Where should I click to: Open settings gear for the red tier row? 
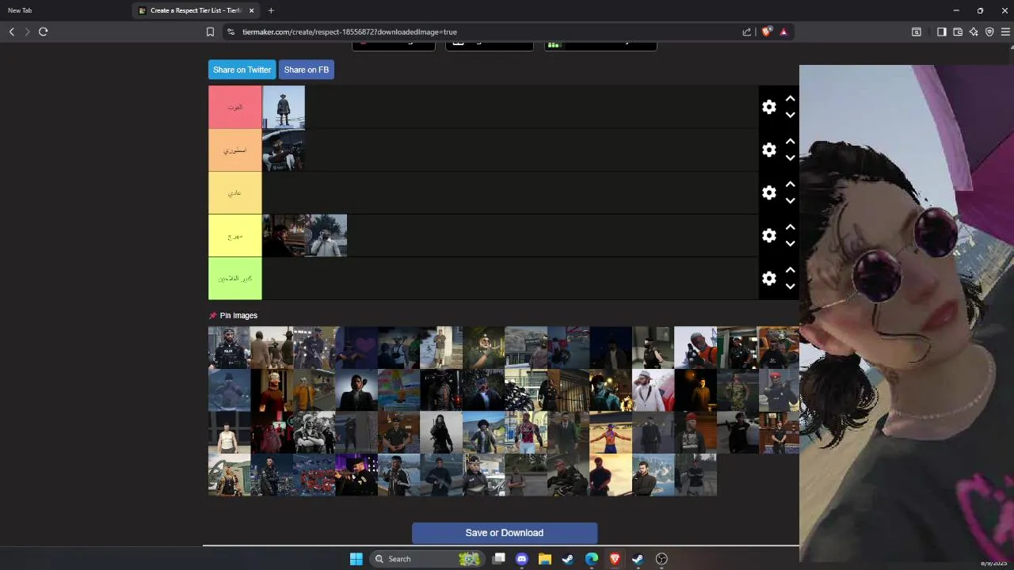[x=769, y=107]
